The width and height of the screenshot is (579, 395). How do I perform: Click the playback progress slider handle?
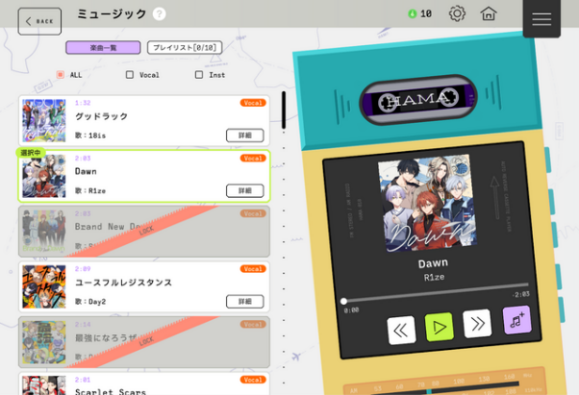click(343, 302)
